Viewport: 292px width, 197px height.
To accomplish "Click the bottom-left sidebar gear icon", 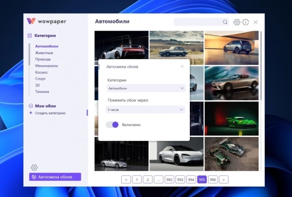I will 34,167.
